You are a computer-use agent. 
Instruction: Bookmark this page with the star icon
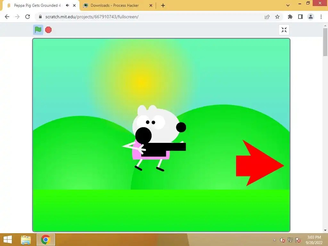(x=277, y=17)
